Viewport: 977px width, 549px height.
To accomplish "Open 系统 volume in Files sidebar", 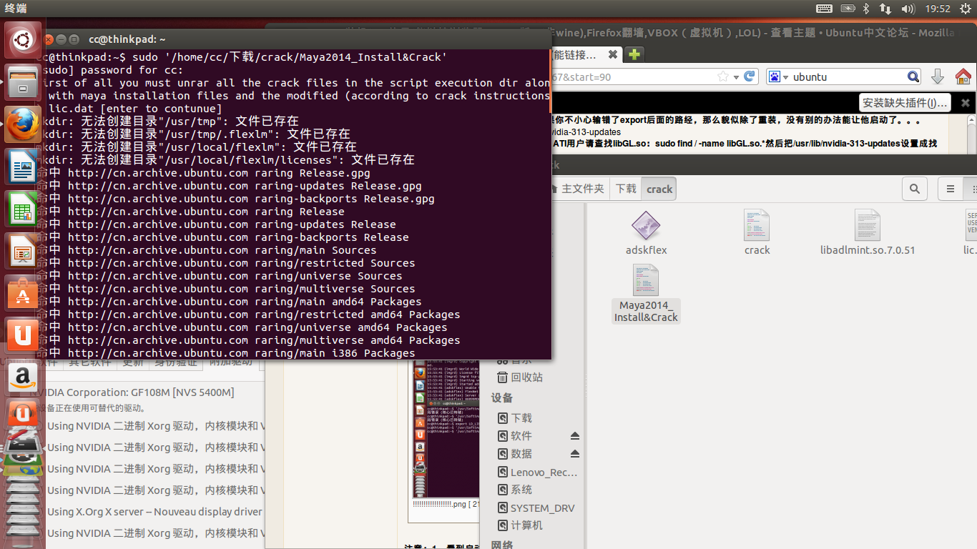I will (x=515, y=490).
